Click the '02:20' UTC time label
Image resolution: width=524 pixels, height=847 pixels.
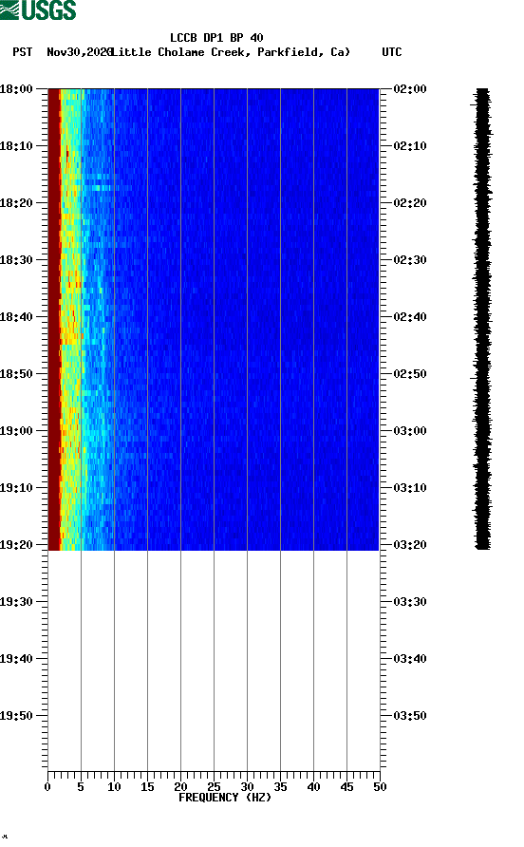pos(410,203)
